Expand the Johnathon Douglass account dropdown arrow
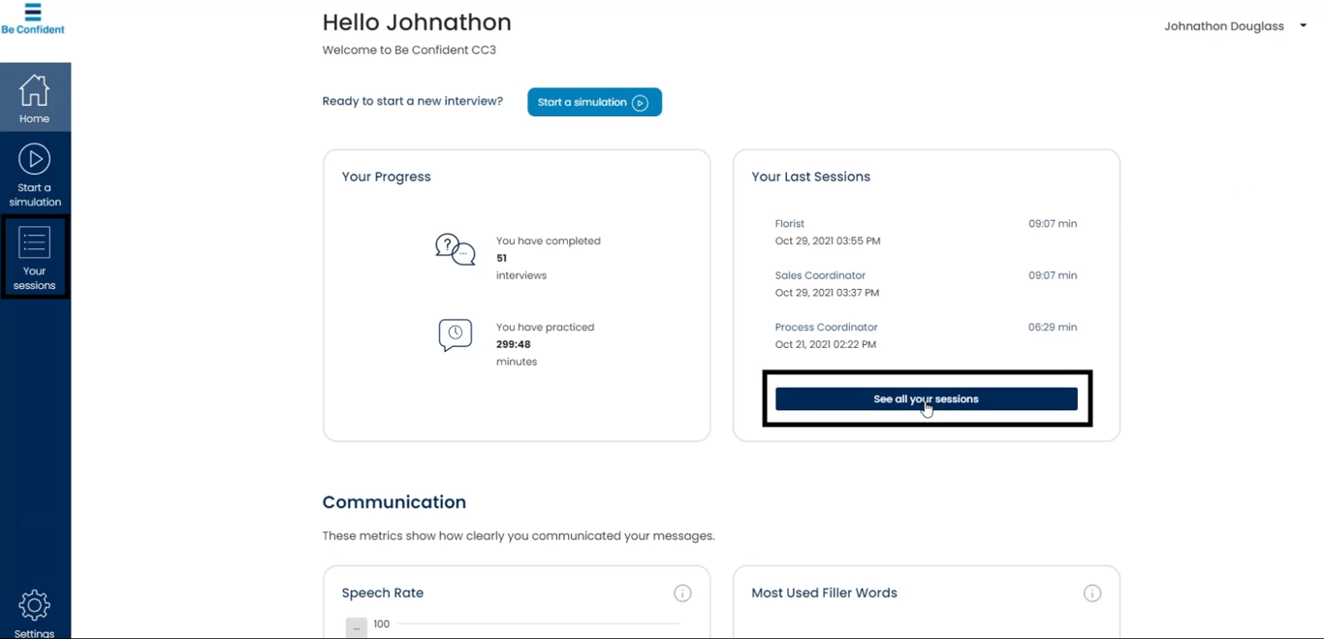Viewport: 1324px width, 639px height. point(1303,26)
